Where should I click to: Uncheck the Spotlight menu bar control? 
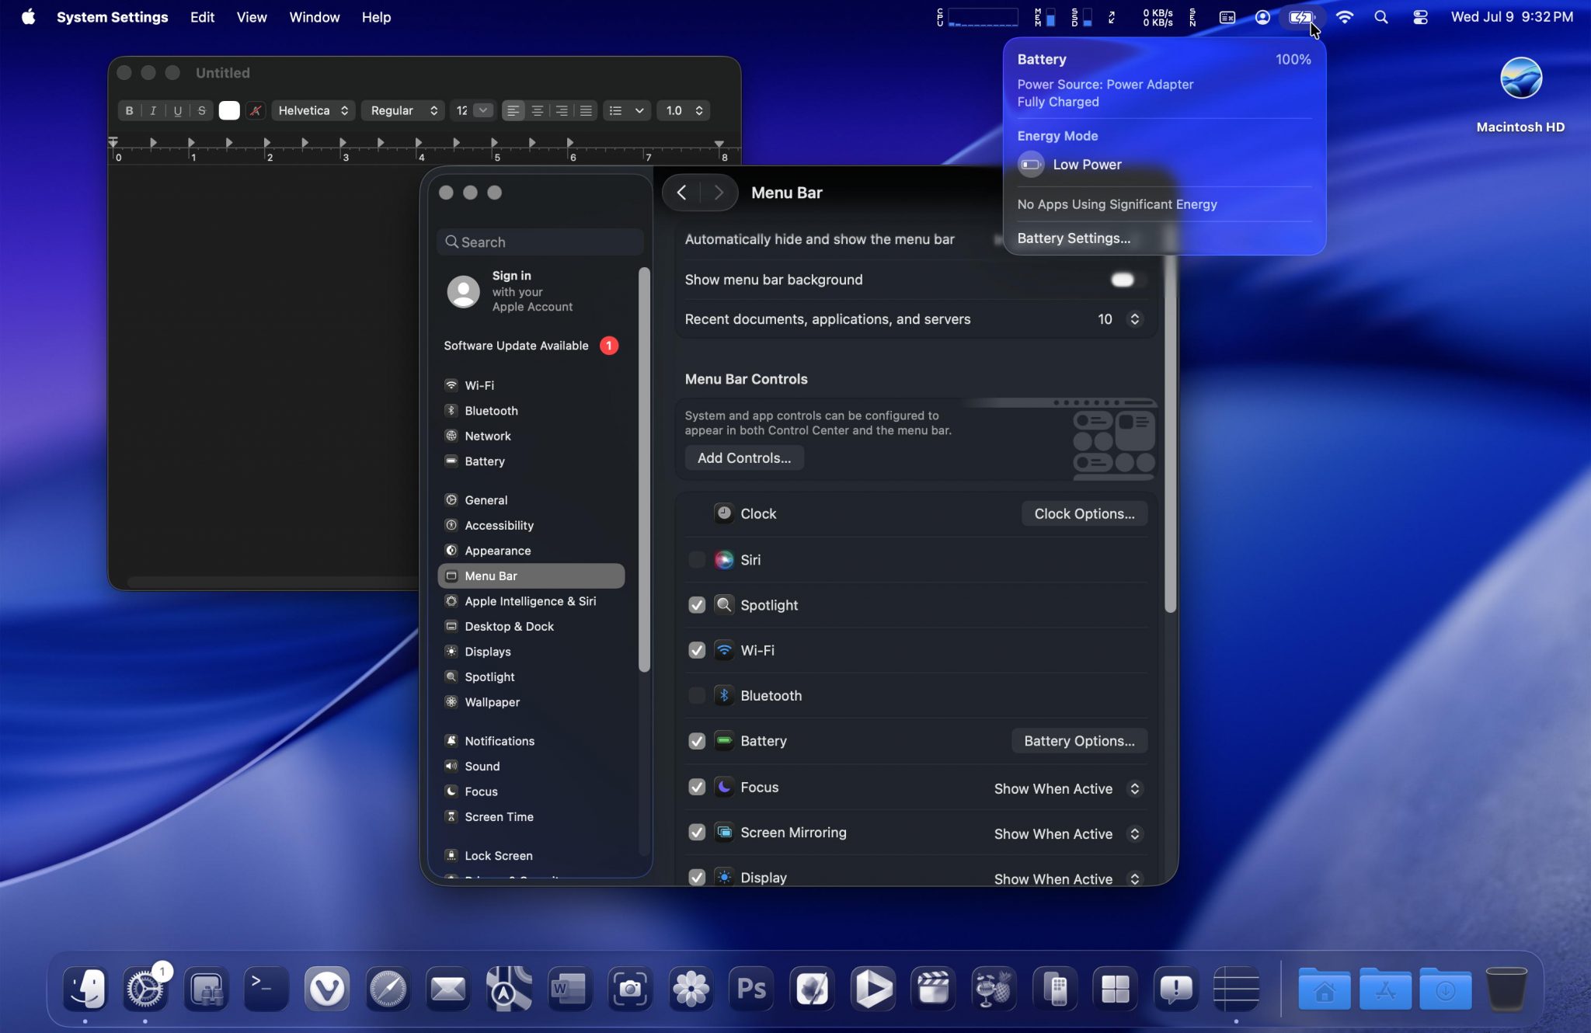(697, 605)
